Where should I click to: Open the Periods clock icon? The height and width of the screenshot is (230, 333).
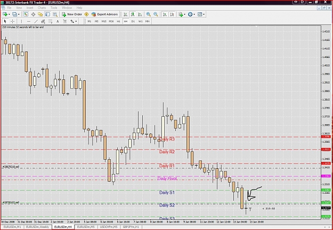190,14
